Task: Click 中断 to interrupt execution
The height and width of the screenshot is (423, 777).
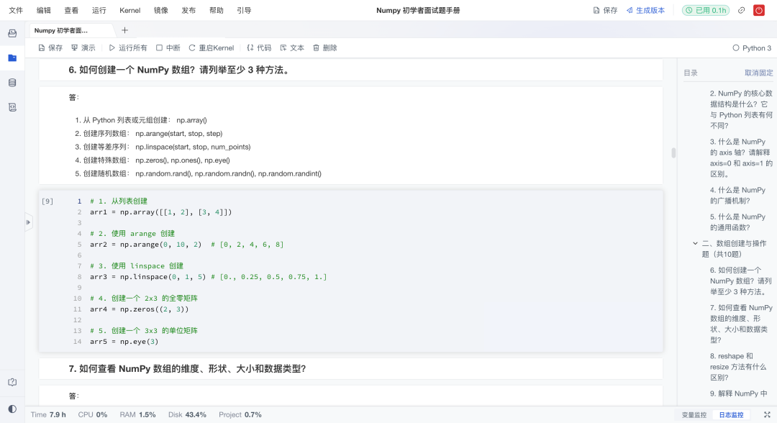Action: [x=168, y=47]
